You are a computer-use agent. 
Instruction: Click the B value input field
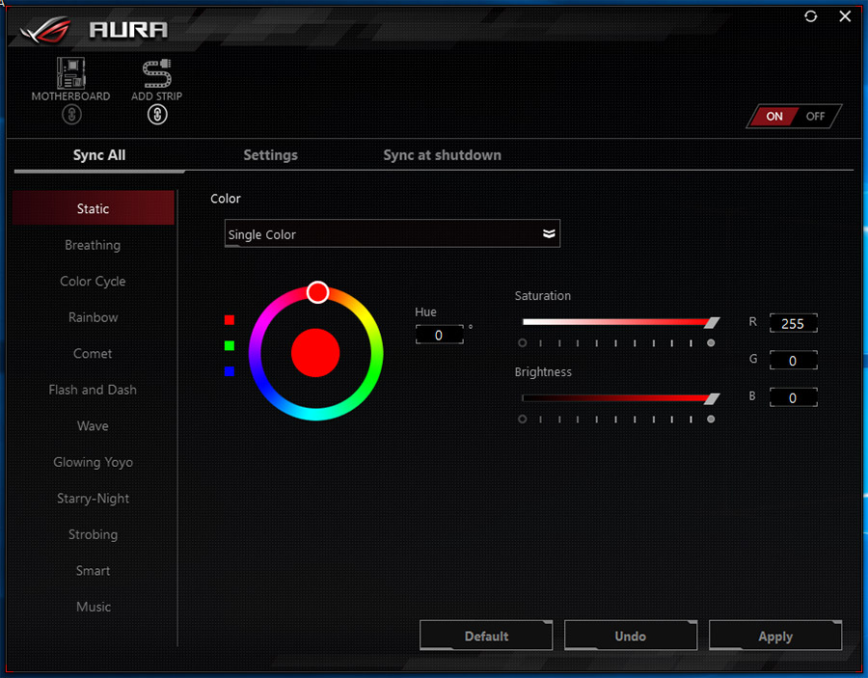(793, 397)
